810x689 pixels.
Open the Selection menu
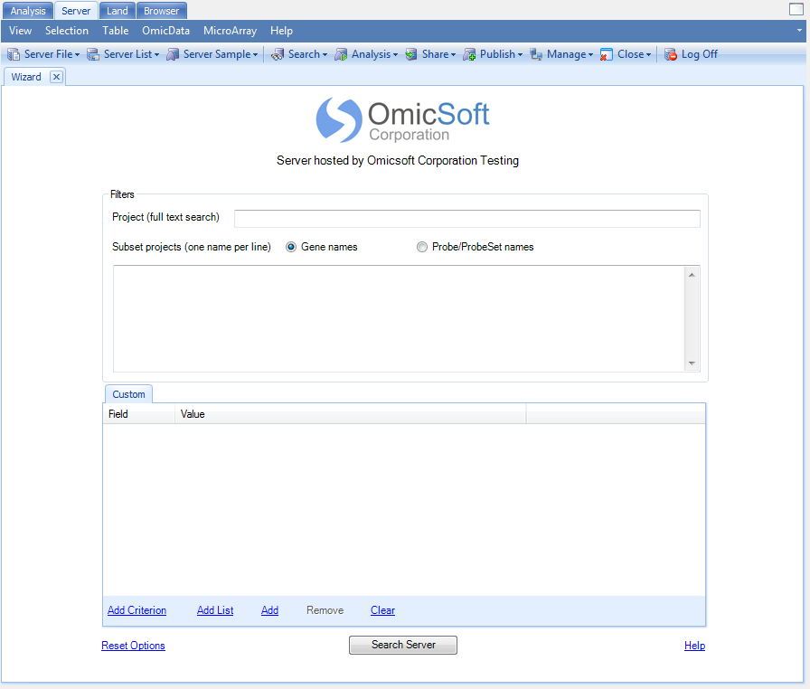pyautogui.click(x=67, y=31)
